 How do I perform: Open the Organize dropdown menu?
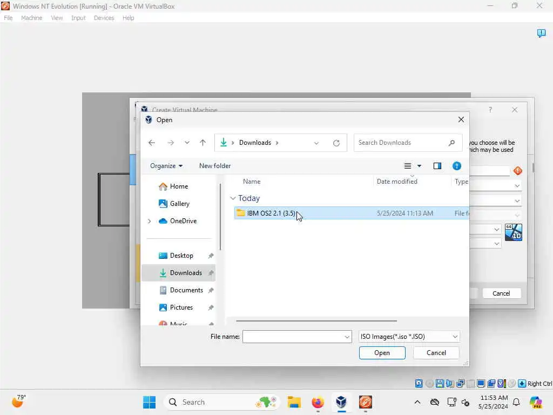pos(166,166)
